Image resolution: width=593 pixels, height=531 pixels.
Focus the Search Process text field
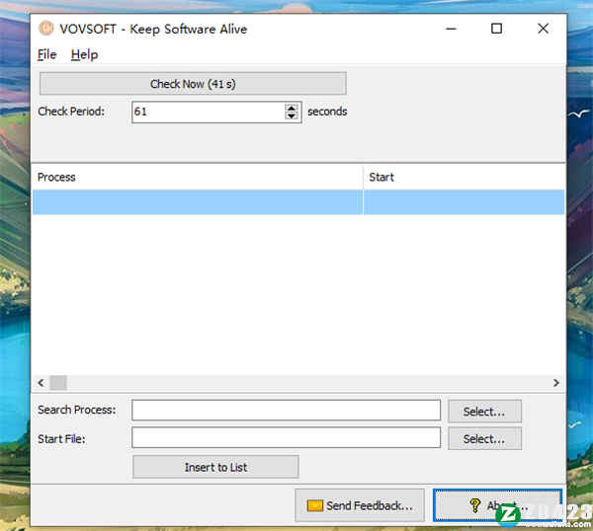tap(287, 411)
